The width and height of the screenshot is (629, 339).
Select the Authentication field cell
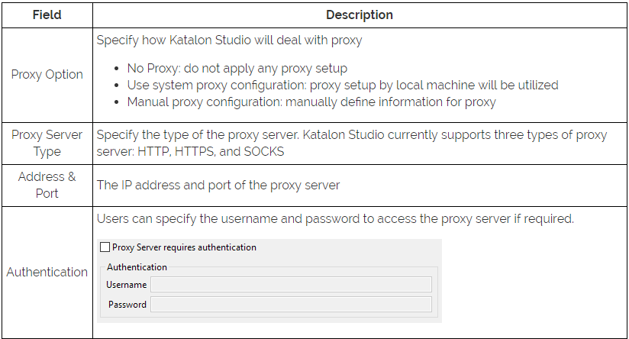point(47,272)
